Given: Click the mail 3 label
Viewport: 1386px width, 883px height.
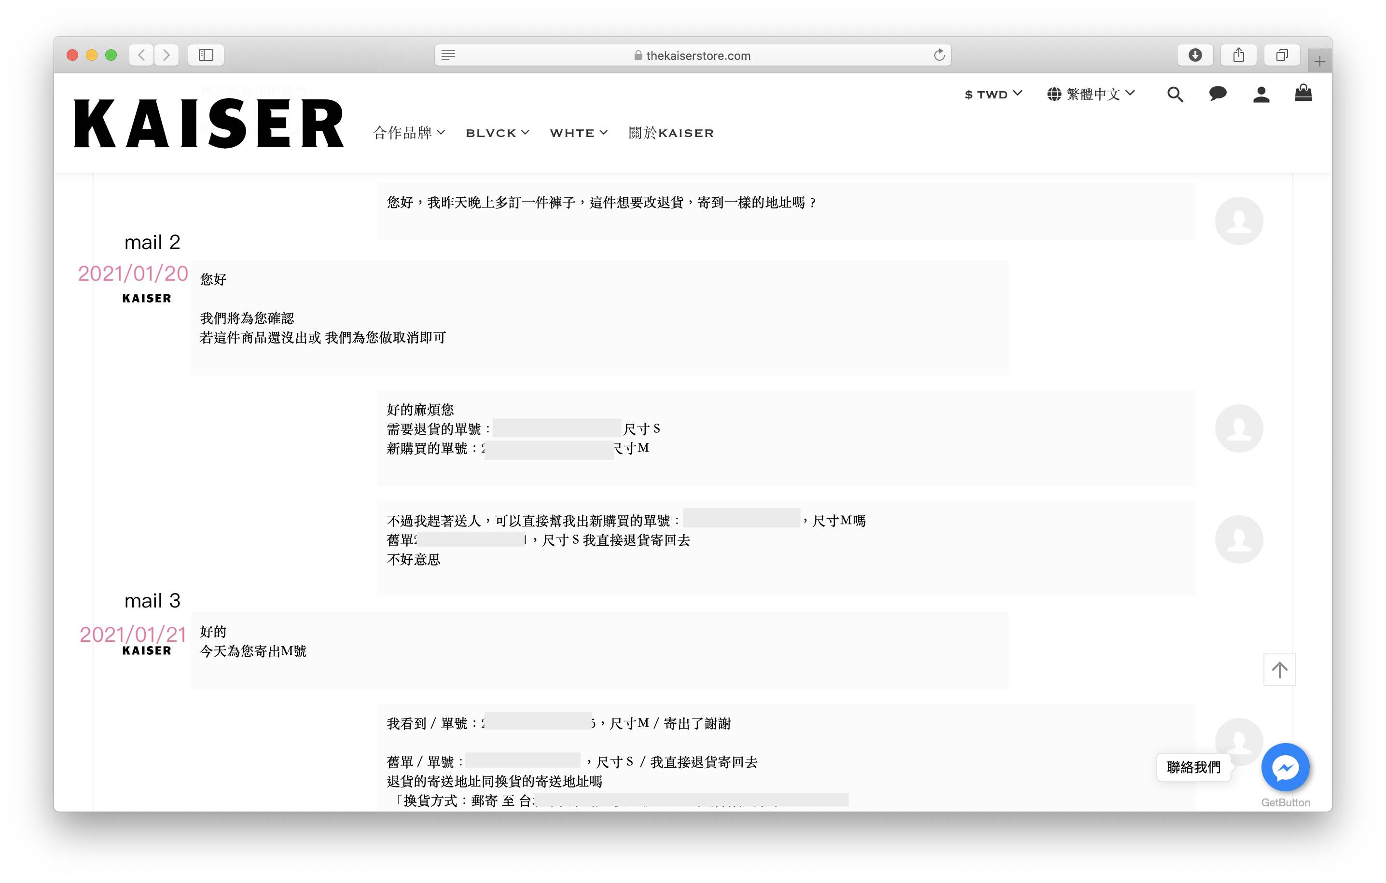Looking at the screenshot, I should pyautogui.click(x=152, y=601).
